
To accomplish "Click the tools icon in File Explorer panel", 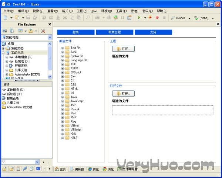I will 43,31.
